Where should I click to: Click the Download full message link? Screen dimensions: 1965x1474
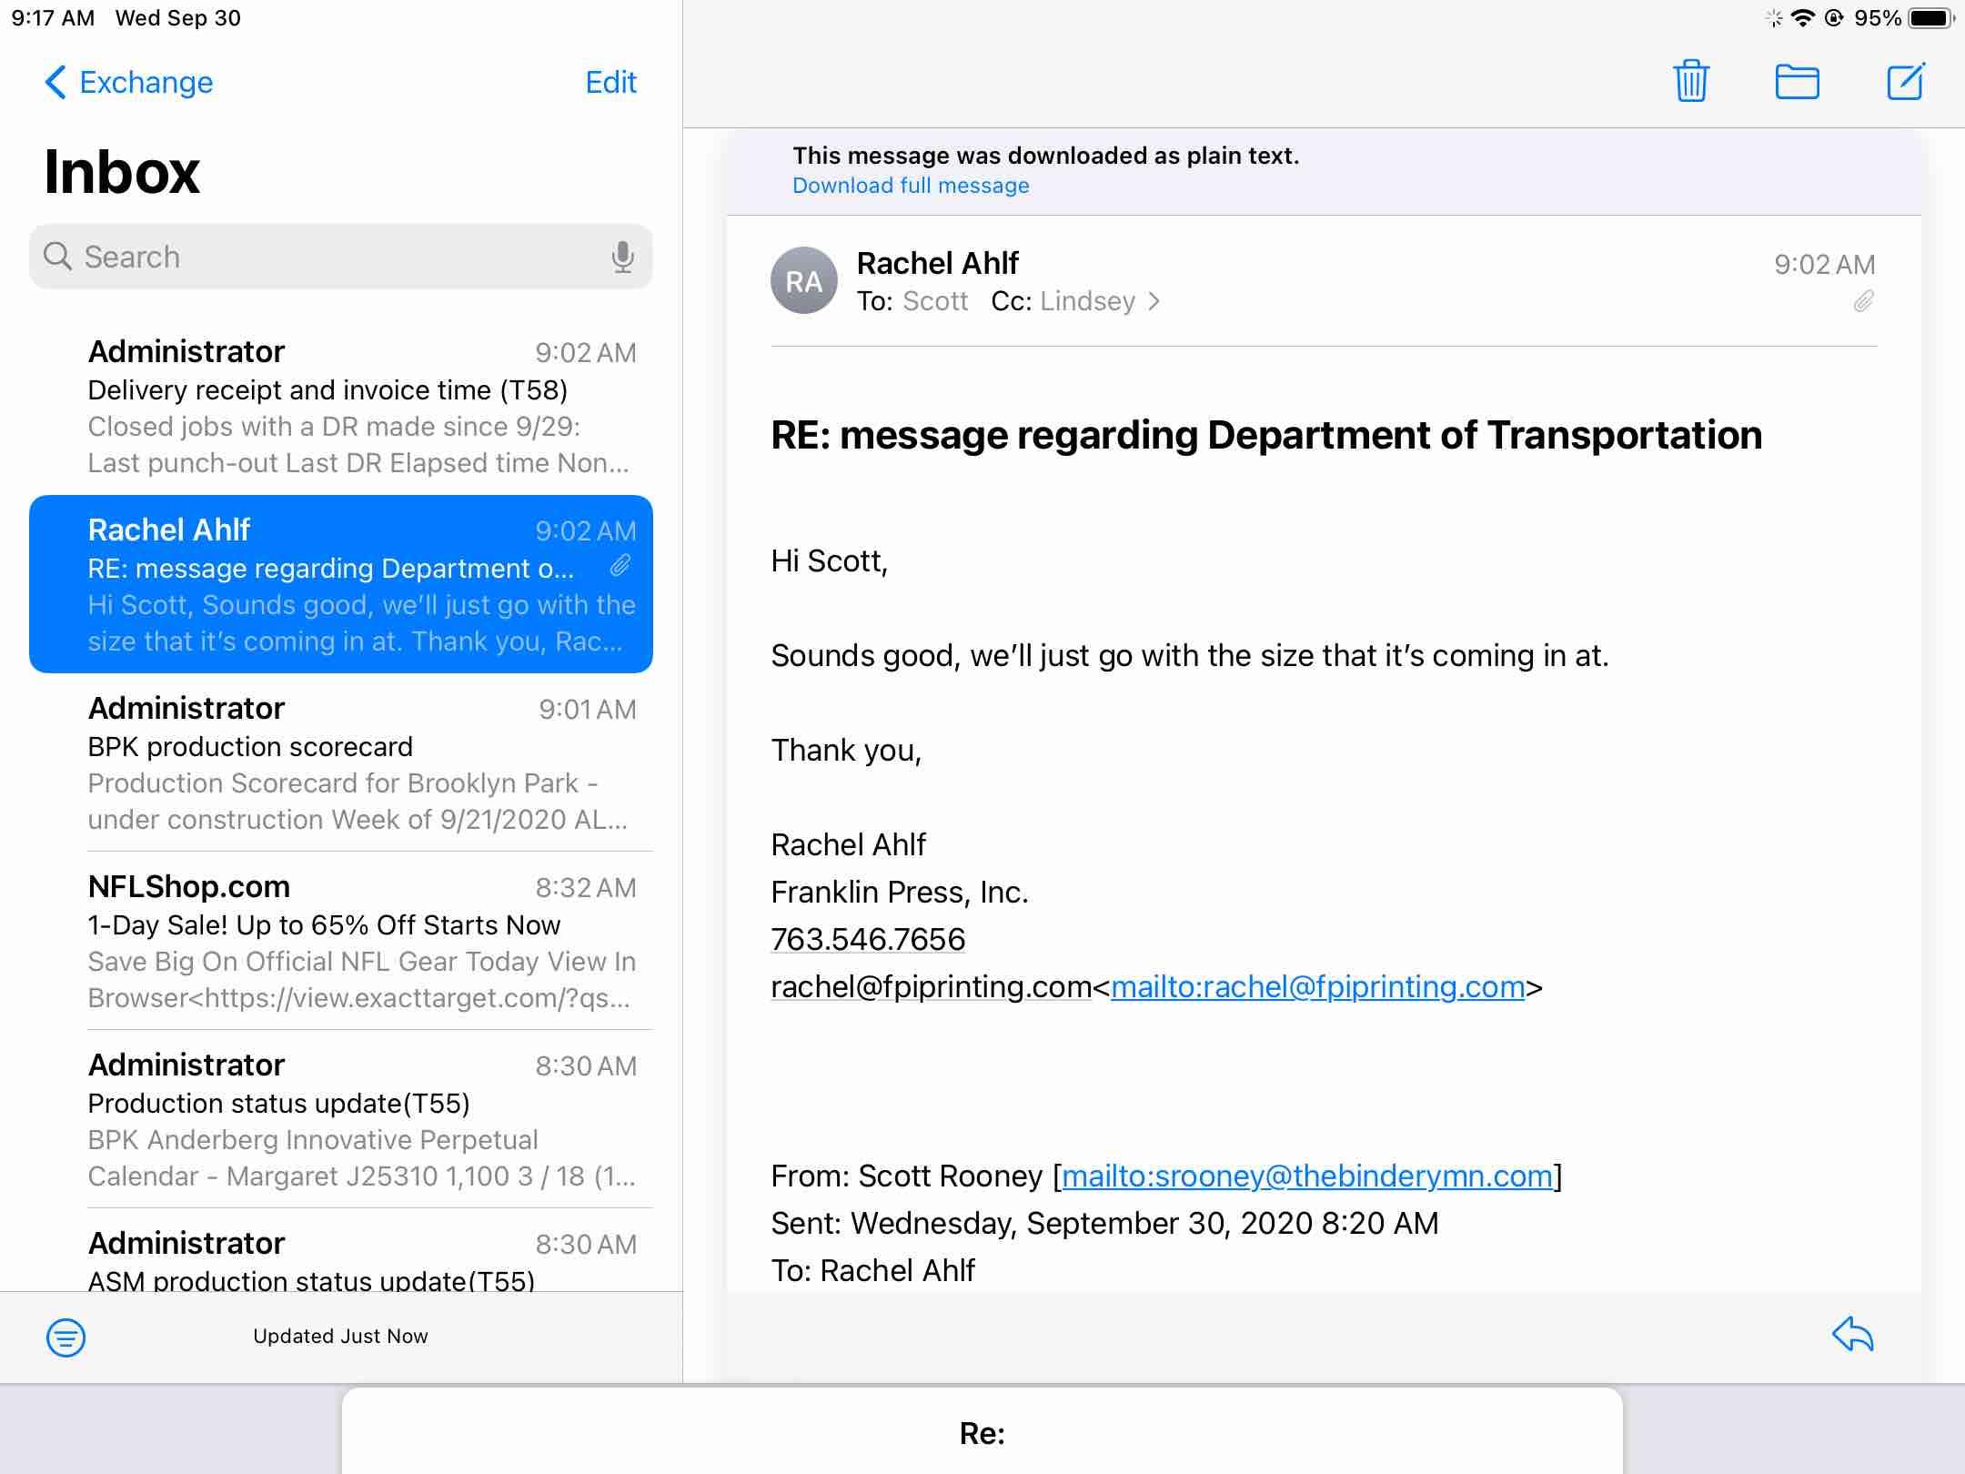click(x=911, y=186)
